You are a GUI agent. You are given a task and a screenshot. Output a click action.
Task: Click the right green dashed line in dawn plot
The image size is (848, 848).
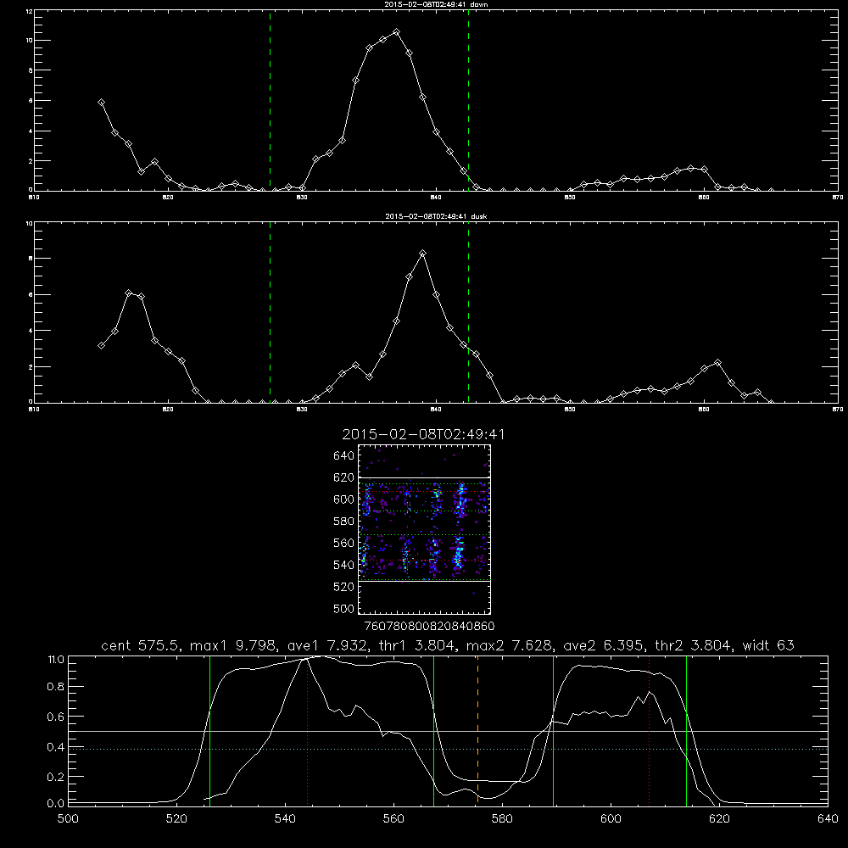tap(468, 100)
